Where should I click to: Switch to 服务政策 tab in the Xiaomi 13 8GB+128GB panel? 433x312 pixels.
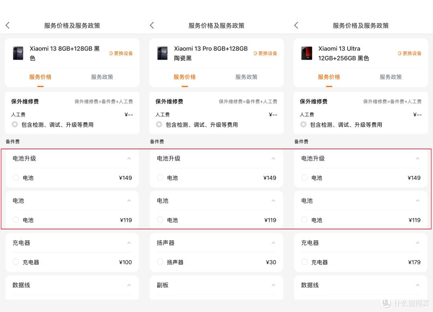click(x=102, y=77)
